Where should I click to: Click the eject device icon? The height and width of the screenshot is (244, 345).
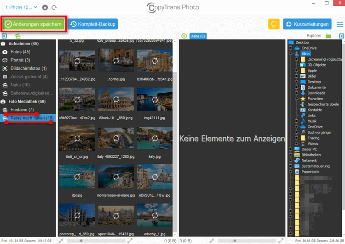pos(45,7)
